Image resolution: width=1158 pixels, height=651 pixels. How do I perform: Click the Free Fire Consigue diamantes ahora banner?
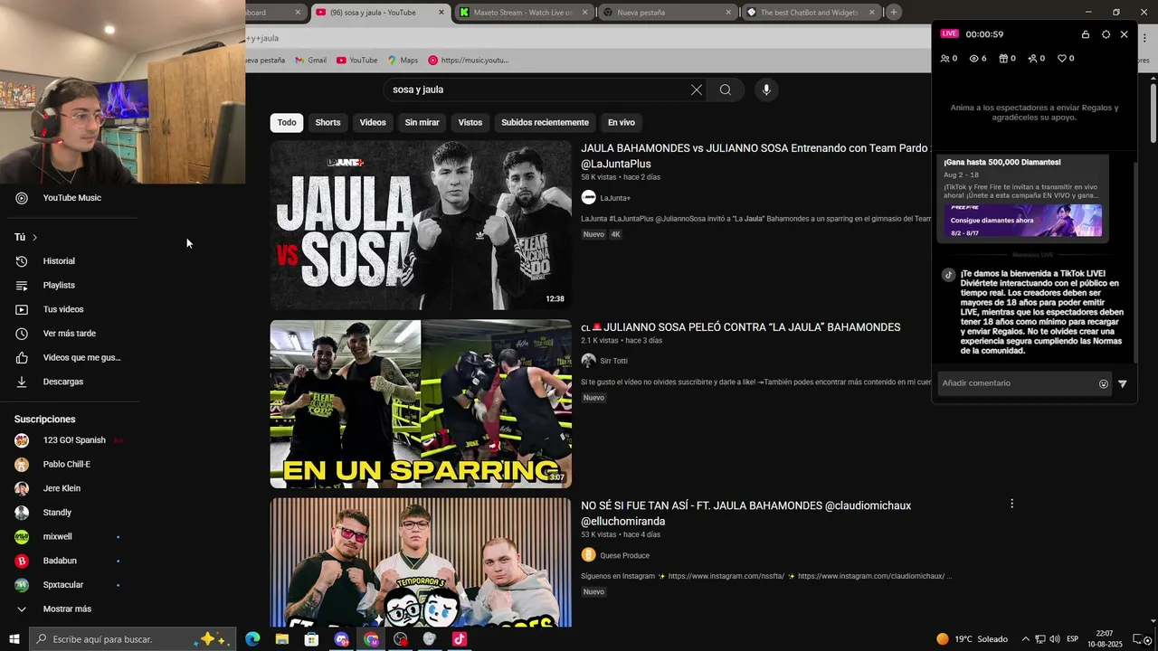pos(1023,221)
